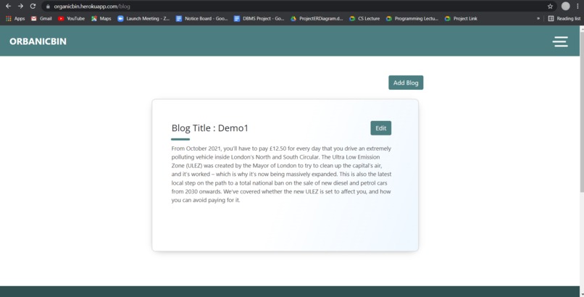Expand the hidden bookmarks overflow chevron
The width and height of the screenshot is (584, 297).
click(538, 19)
